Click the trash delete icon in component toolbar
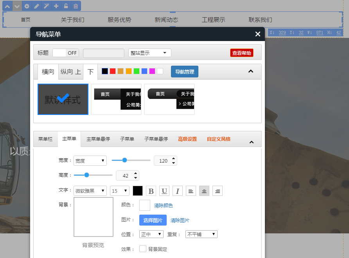The height and width of the screenshot is (258, 349). [x=76, y=6]
